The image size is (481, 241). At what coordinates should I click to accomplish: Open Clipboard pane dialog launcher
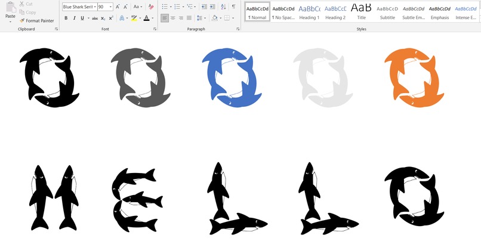(x=57, y=29)
